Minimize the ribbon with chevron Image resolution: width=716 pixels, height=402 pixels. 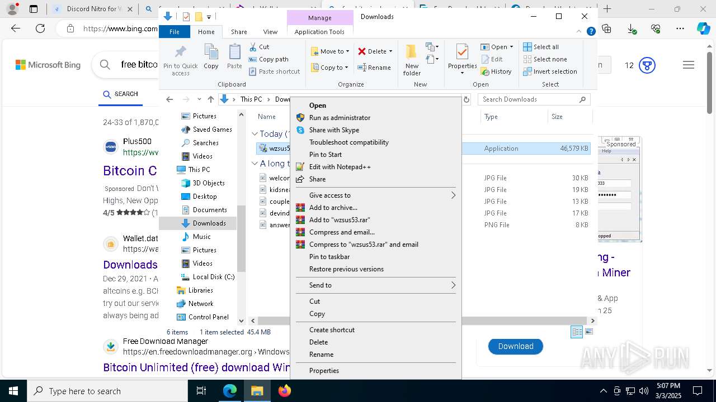coord(579,32)
